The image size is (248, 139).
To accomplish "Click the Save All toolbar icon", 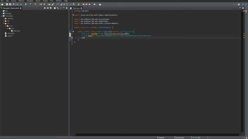I will (x=10, y=4).
